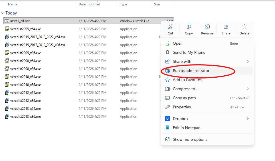275x161 pixels.
Task: Click the Rename icon
Action: pos(207,27)
